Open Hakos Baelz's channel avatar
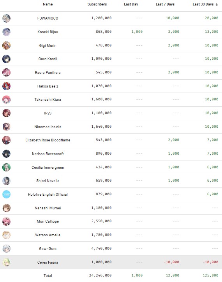The height and width of the screenshot is (282, 222). point(6,86)
